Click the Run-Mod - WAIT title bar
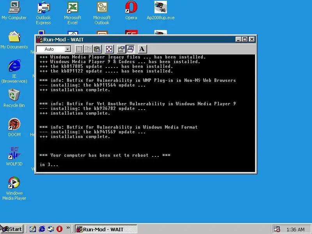 (x=145, y=39)
